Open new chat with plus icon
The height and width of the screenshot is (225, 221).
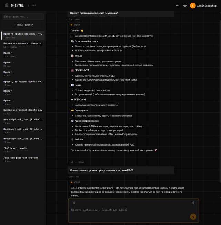(177, 5)
